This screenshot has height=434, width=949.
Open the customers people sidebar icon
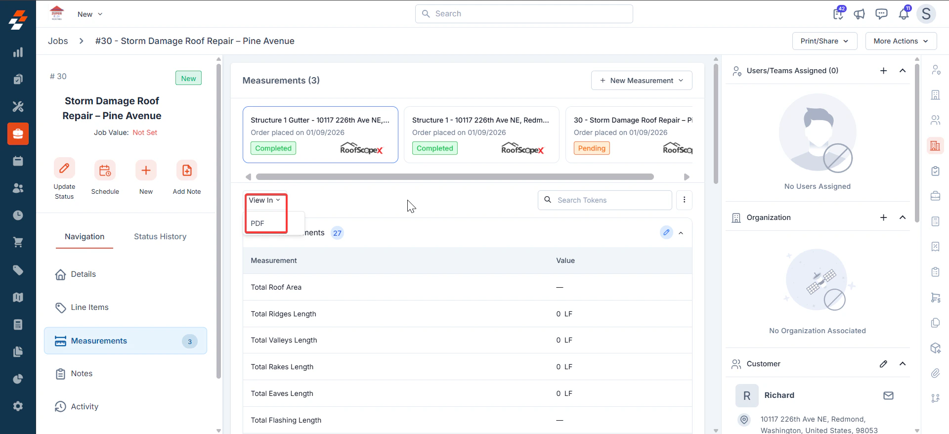pyautogui.click(x=18, y=188)
